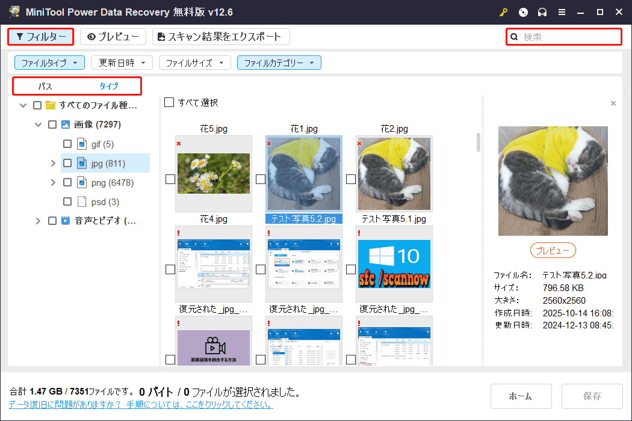Click the フィルター funnel icon
Screen dimensions: 632x421
point(19,37)
